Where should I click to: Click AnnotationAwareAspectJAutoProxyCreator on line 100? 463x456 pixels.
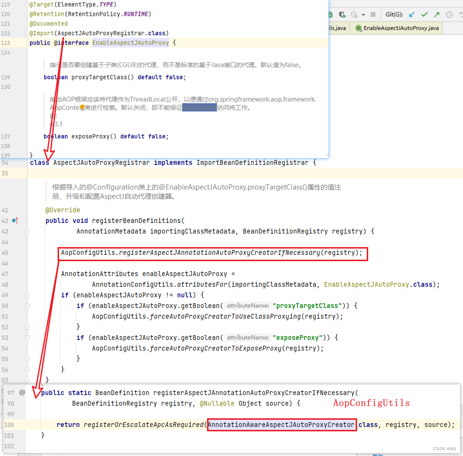(x=281, y=425)
